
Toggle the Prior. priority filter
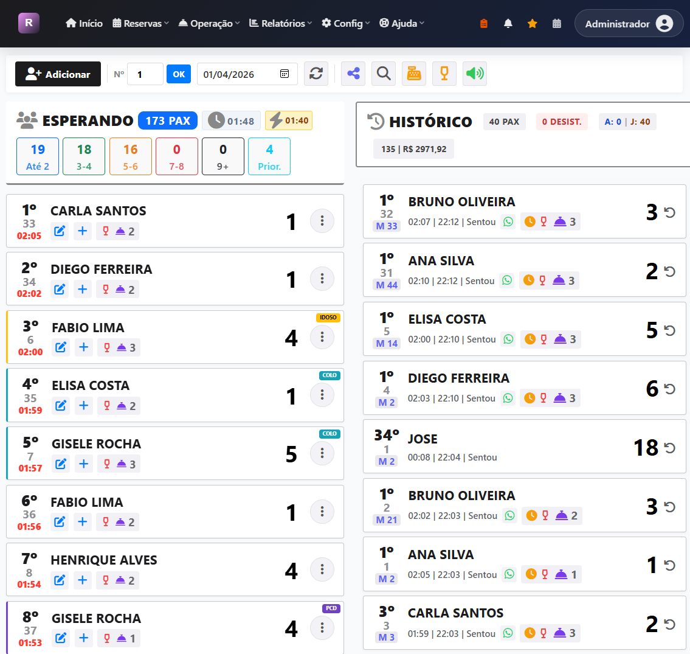269,156
